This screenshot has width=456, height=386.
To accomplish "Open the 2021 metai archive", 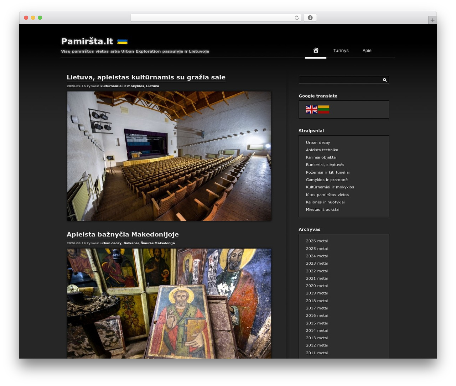I will 317,278.
